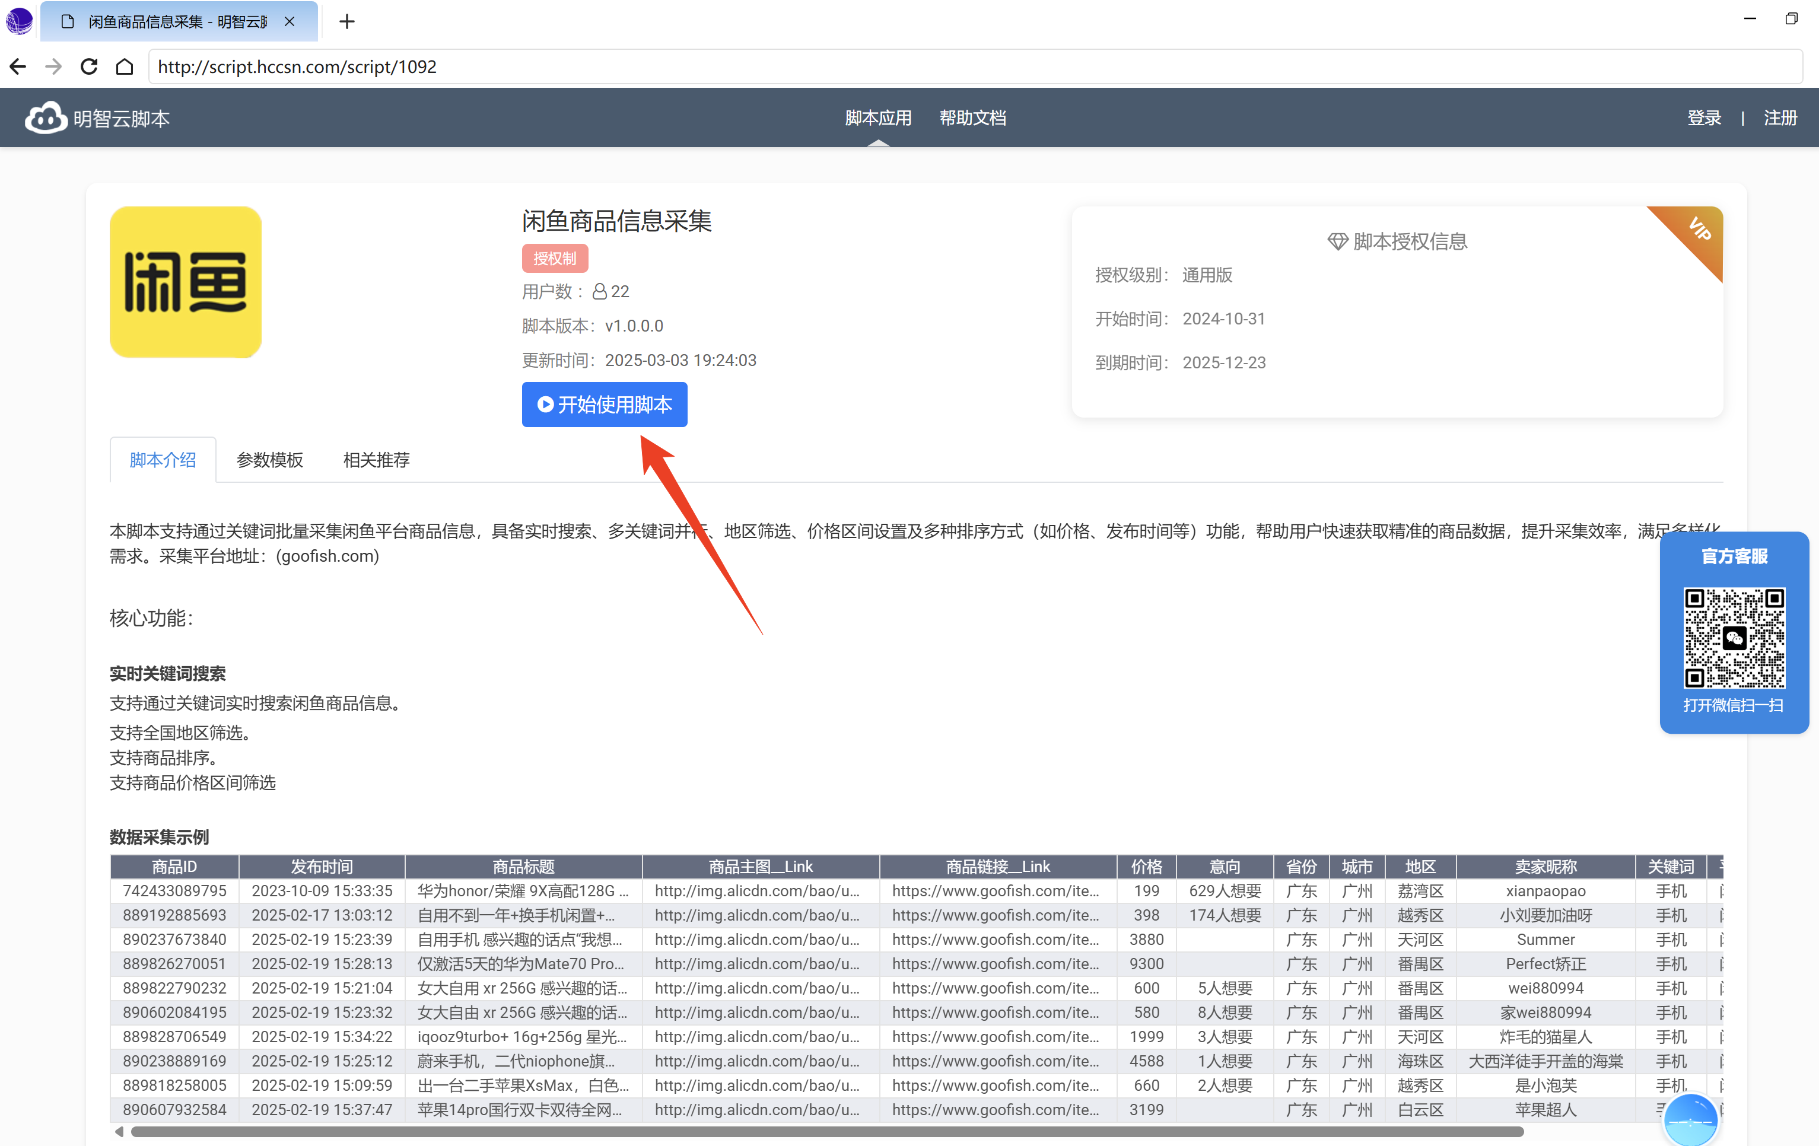
Task: Click the 商品标题 column header
Action: (x=523, y=867)
